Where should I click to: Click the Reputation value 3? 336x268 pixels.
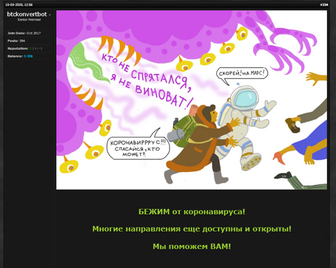coord(30,49)
